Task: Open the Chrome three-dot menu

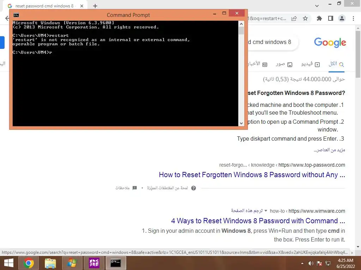Action: click(x=353, y=18)
